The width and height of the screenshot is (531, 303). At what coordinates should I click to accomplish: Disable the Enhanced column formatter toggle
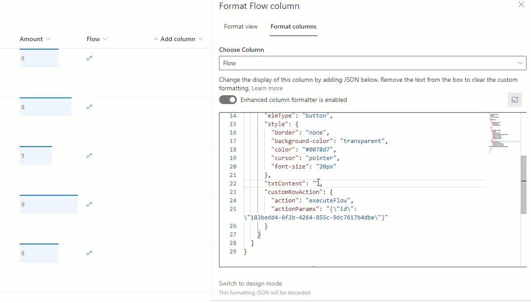click(x=228, y=100)
